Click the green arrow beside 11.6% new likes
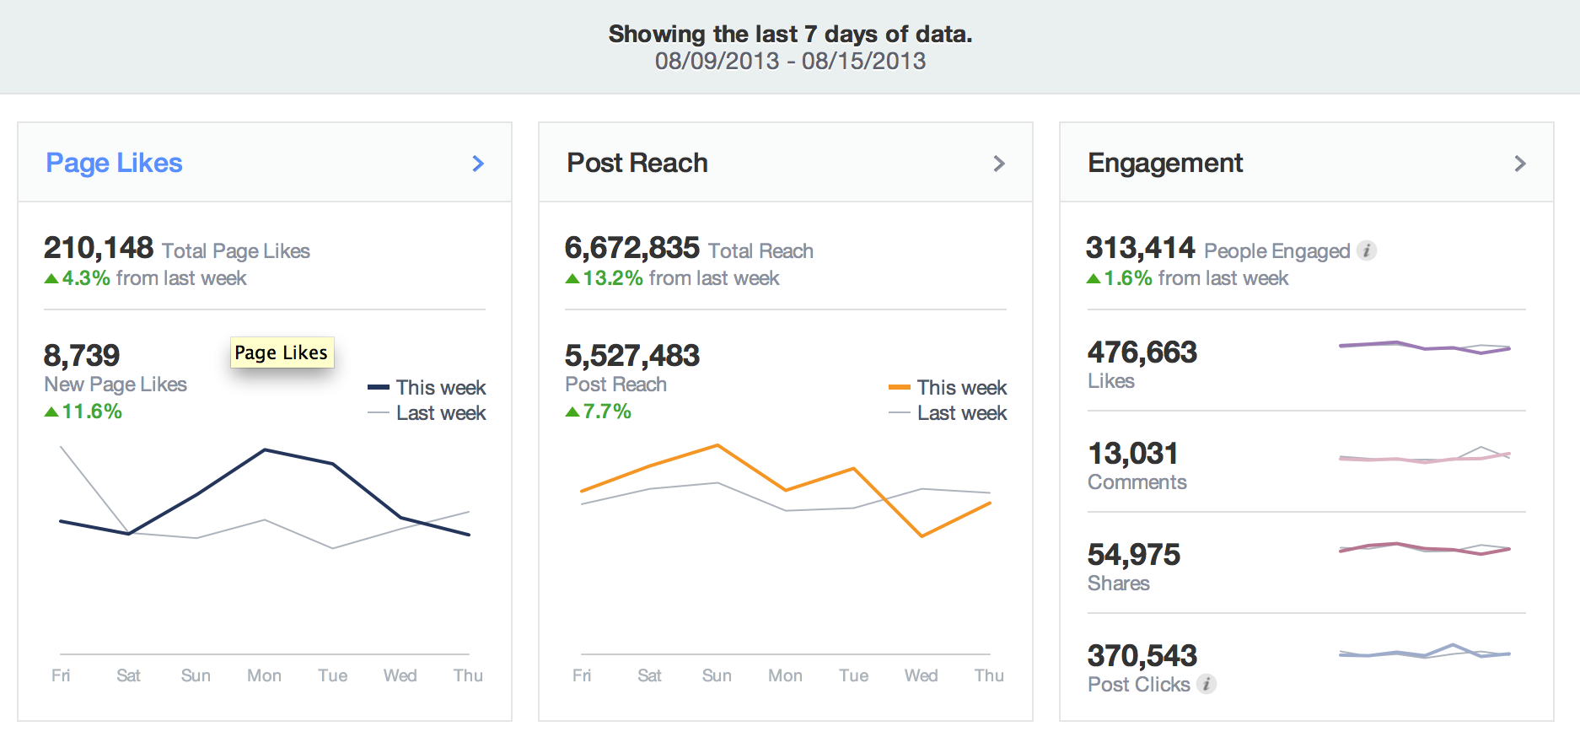Viewport: 1580px width, 737px height. click(51, 412)
